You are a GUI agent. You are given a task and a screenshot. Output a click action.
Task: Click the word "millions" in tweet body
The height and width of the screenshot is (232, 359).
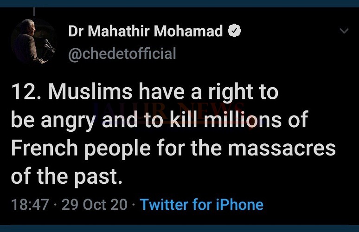243,120
